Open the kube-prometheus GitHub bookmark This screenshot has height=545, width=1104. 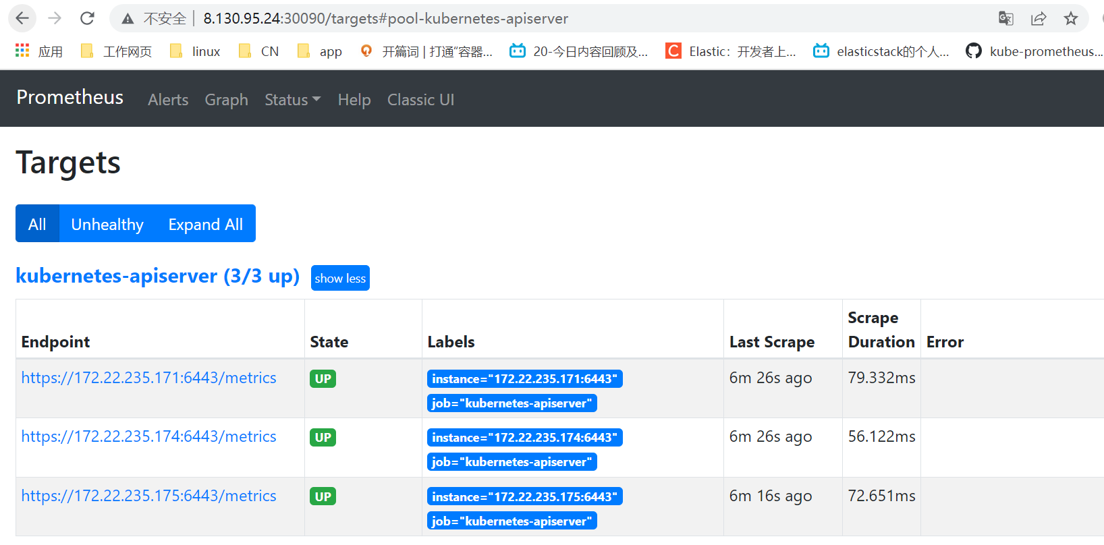[x=1034, y=51]
